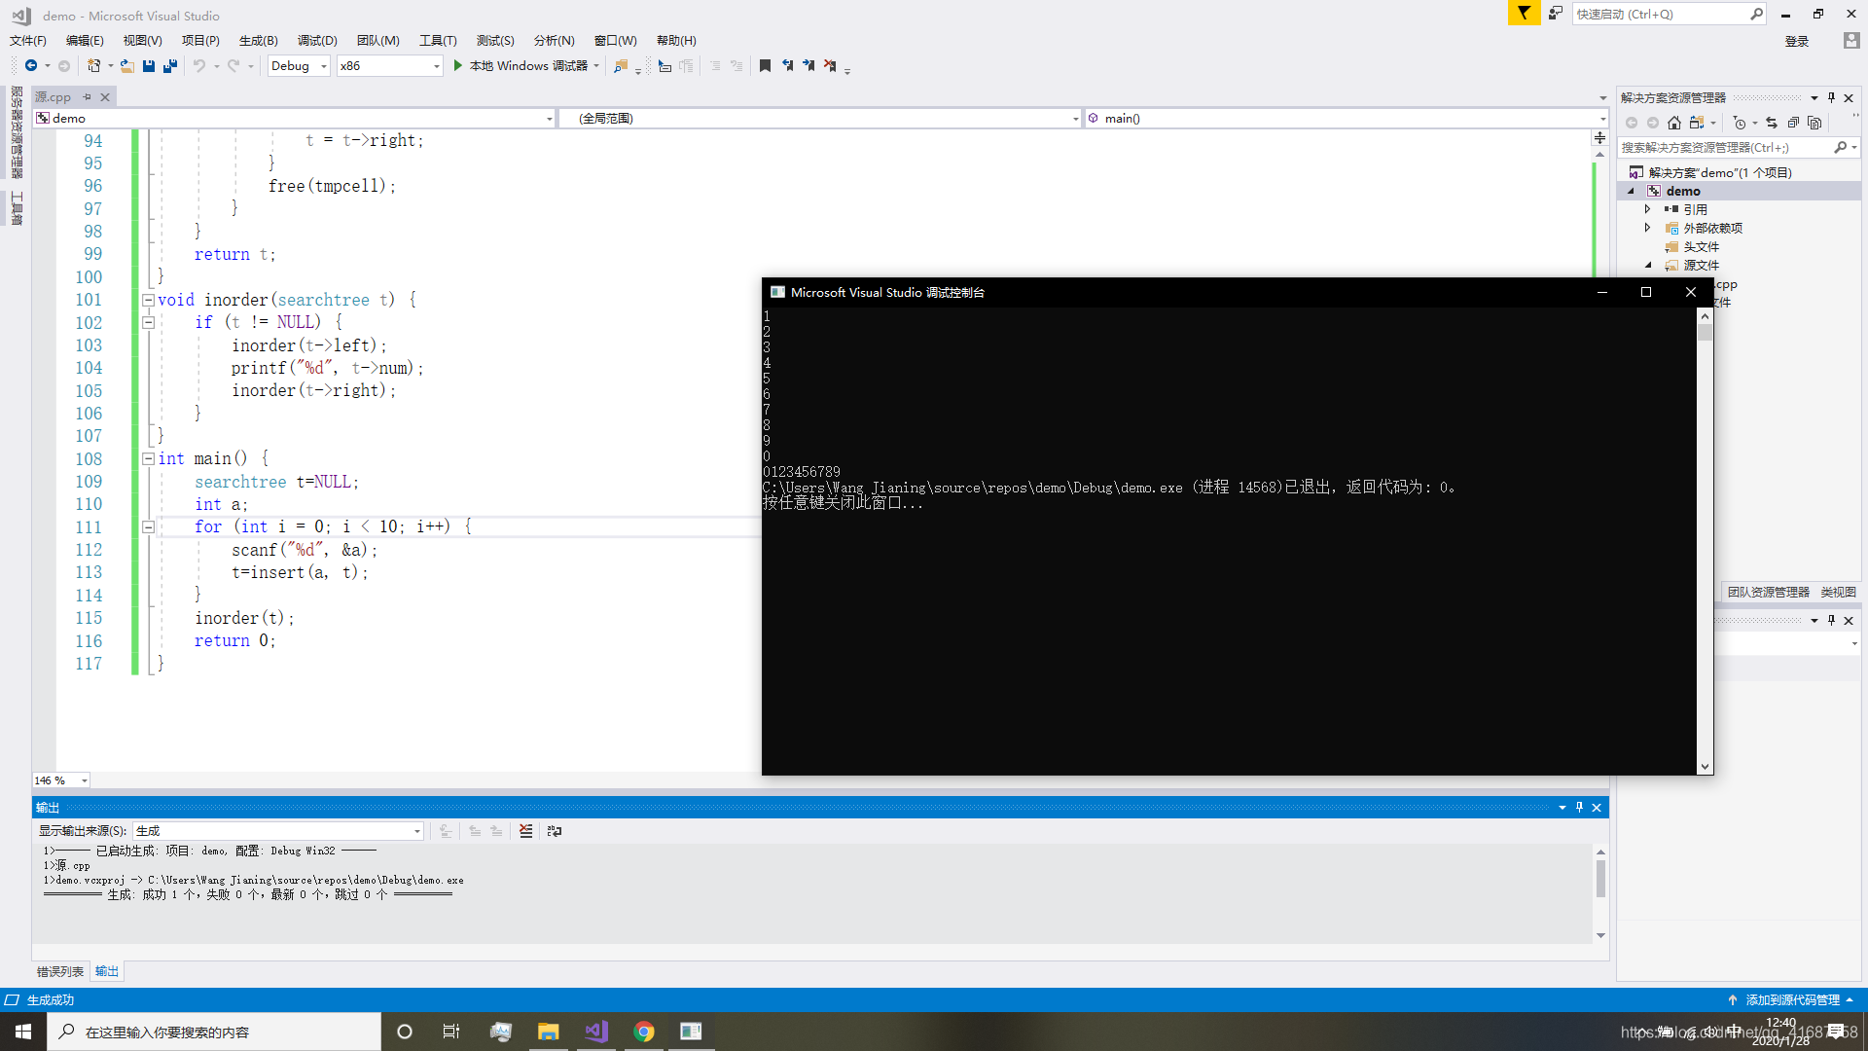The image size is (1868, 1051).
Task: Toggle word wrap icon in Output panel
Action: point(555,830)
